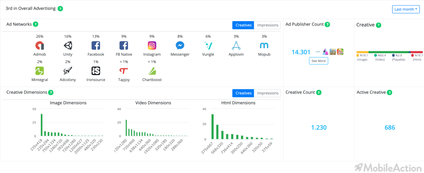Viewport: 424px width, 173px height.
Task: Show help for the Creative panel
Action: 378,25
